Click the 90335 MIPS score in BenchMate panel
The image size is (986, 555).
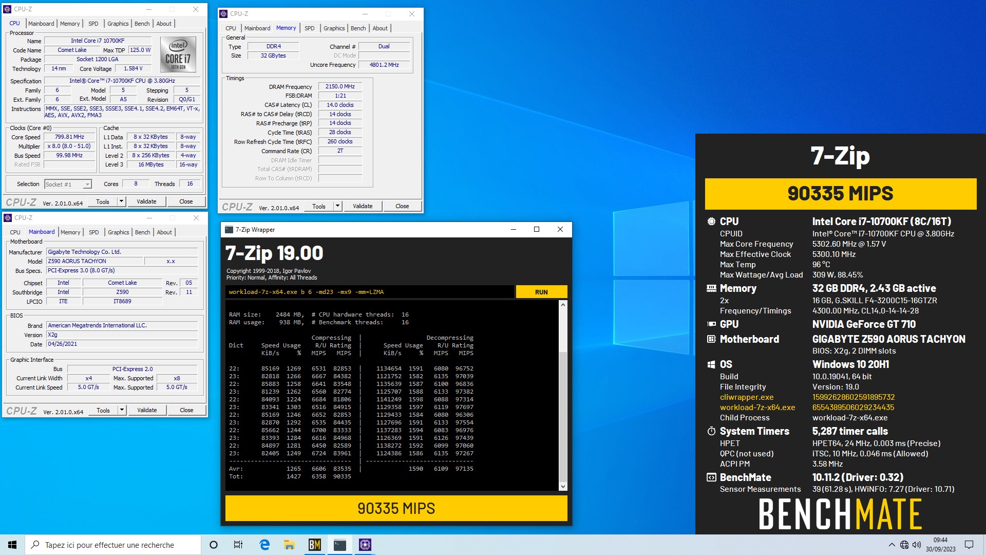tap(840, 194)
